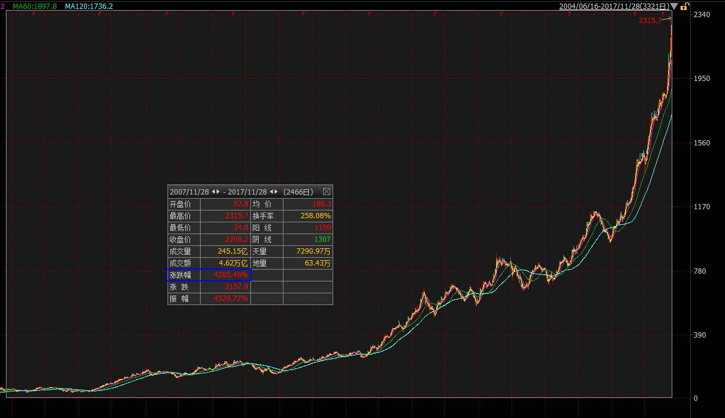Click the 2007/11/28 start date

click(x=189, y=192)
